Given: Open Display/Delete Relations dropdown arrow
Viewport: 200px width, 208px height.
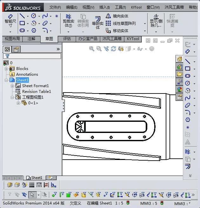Looking at the screenshot, I should click(x=156, y=32).
